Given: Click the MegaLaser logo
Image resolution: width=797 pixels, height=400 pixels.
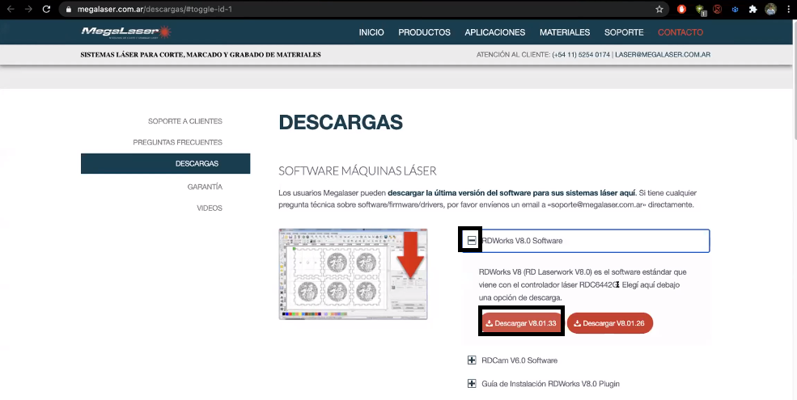Looking at the screenshot, I should [126, 32].
